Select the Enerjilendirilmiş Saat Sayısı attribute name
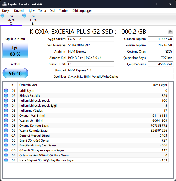This screenshot has height=181, width=176. click(38, 145)
